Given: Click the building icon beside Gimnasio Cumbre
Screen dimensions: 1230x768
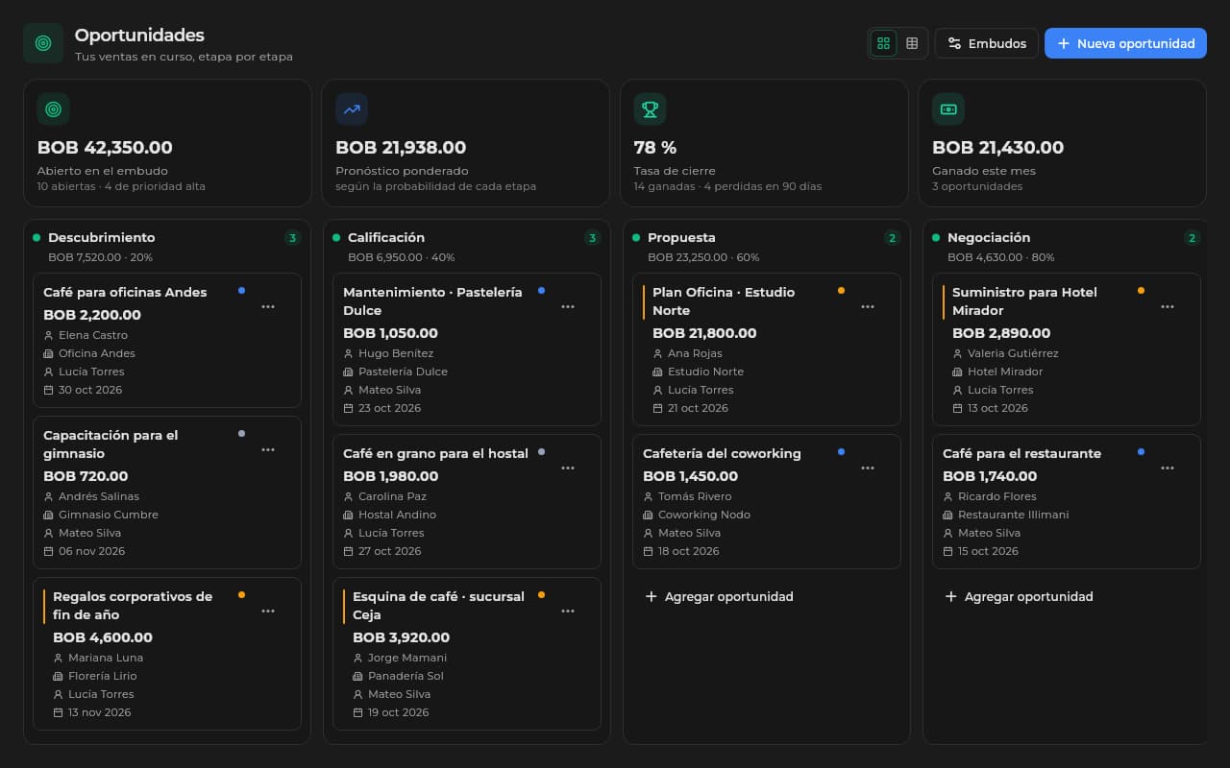Looking at the screenshot, I should 48,515.
